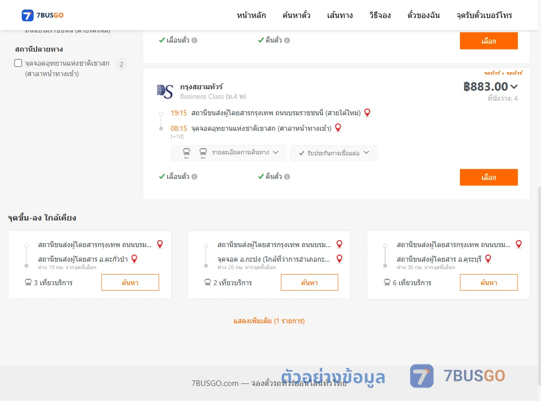Click second bus icon in travel details
Image resolution: width=541 pixels, height=401 pixels.
[x=203, y=153]
